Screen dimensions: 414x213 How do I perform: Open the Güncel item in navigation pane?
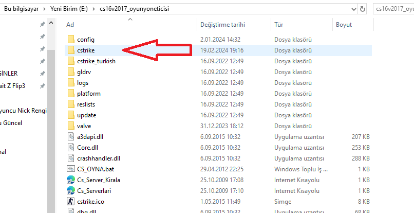(11, 123)
